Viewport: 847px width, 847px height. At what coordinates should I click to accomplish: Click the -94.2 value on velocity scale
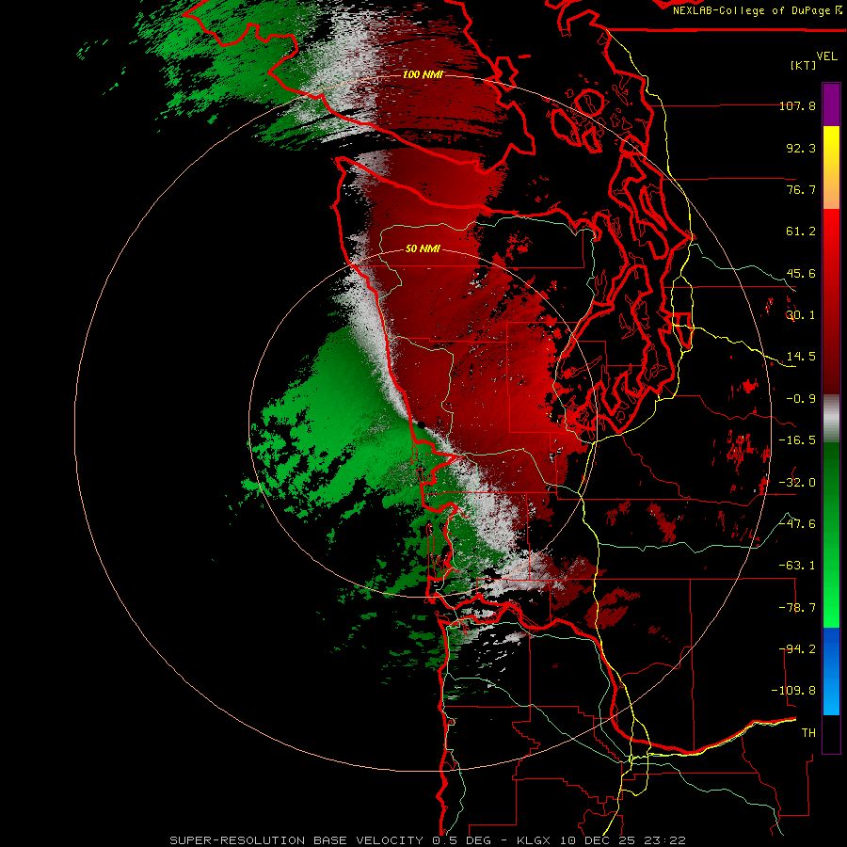pos(797,649)
